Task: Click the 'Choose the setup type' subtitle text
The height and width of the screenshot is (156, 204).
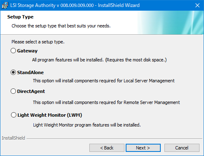Action: 61,26
